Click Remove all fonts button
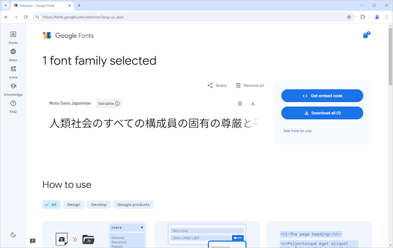393x248 pixels. (x=250, y=86)
